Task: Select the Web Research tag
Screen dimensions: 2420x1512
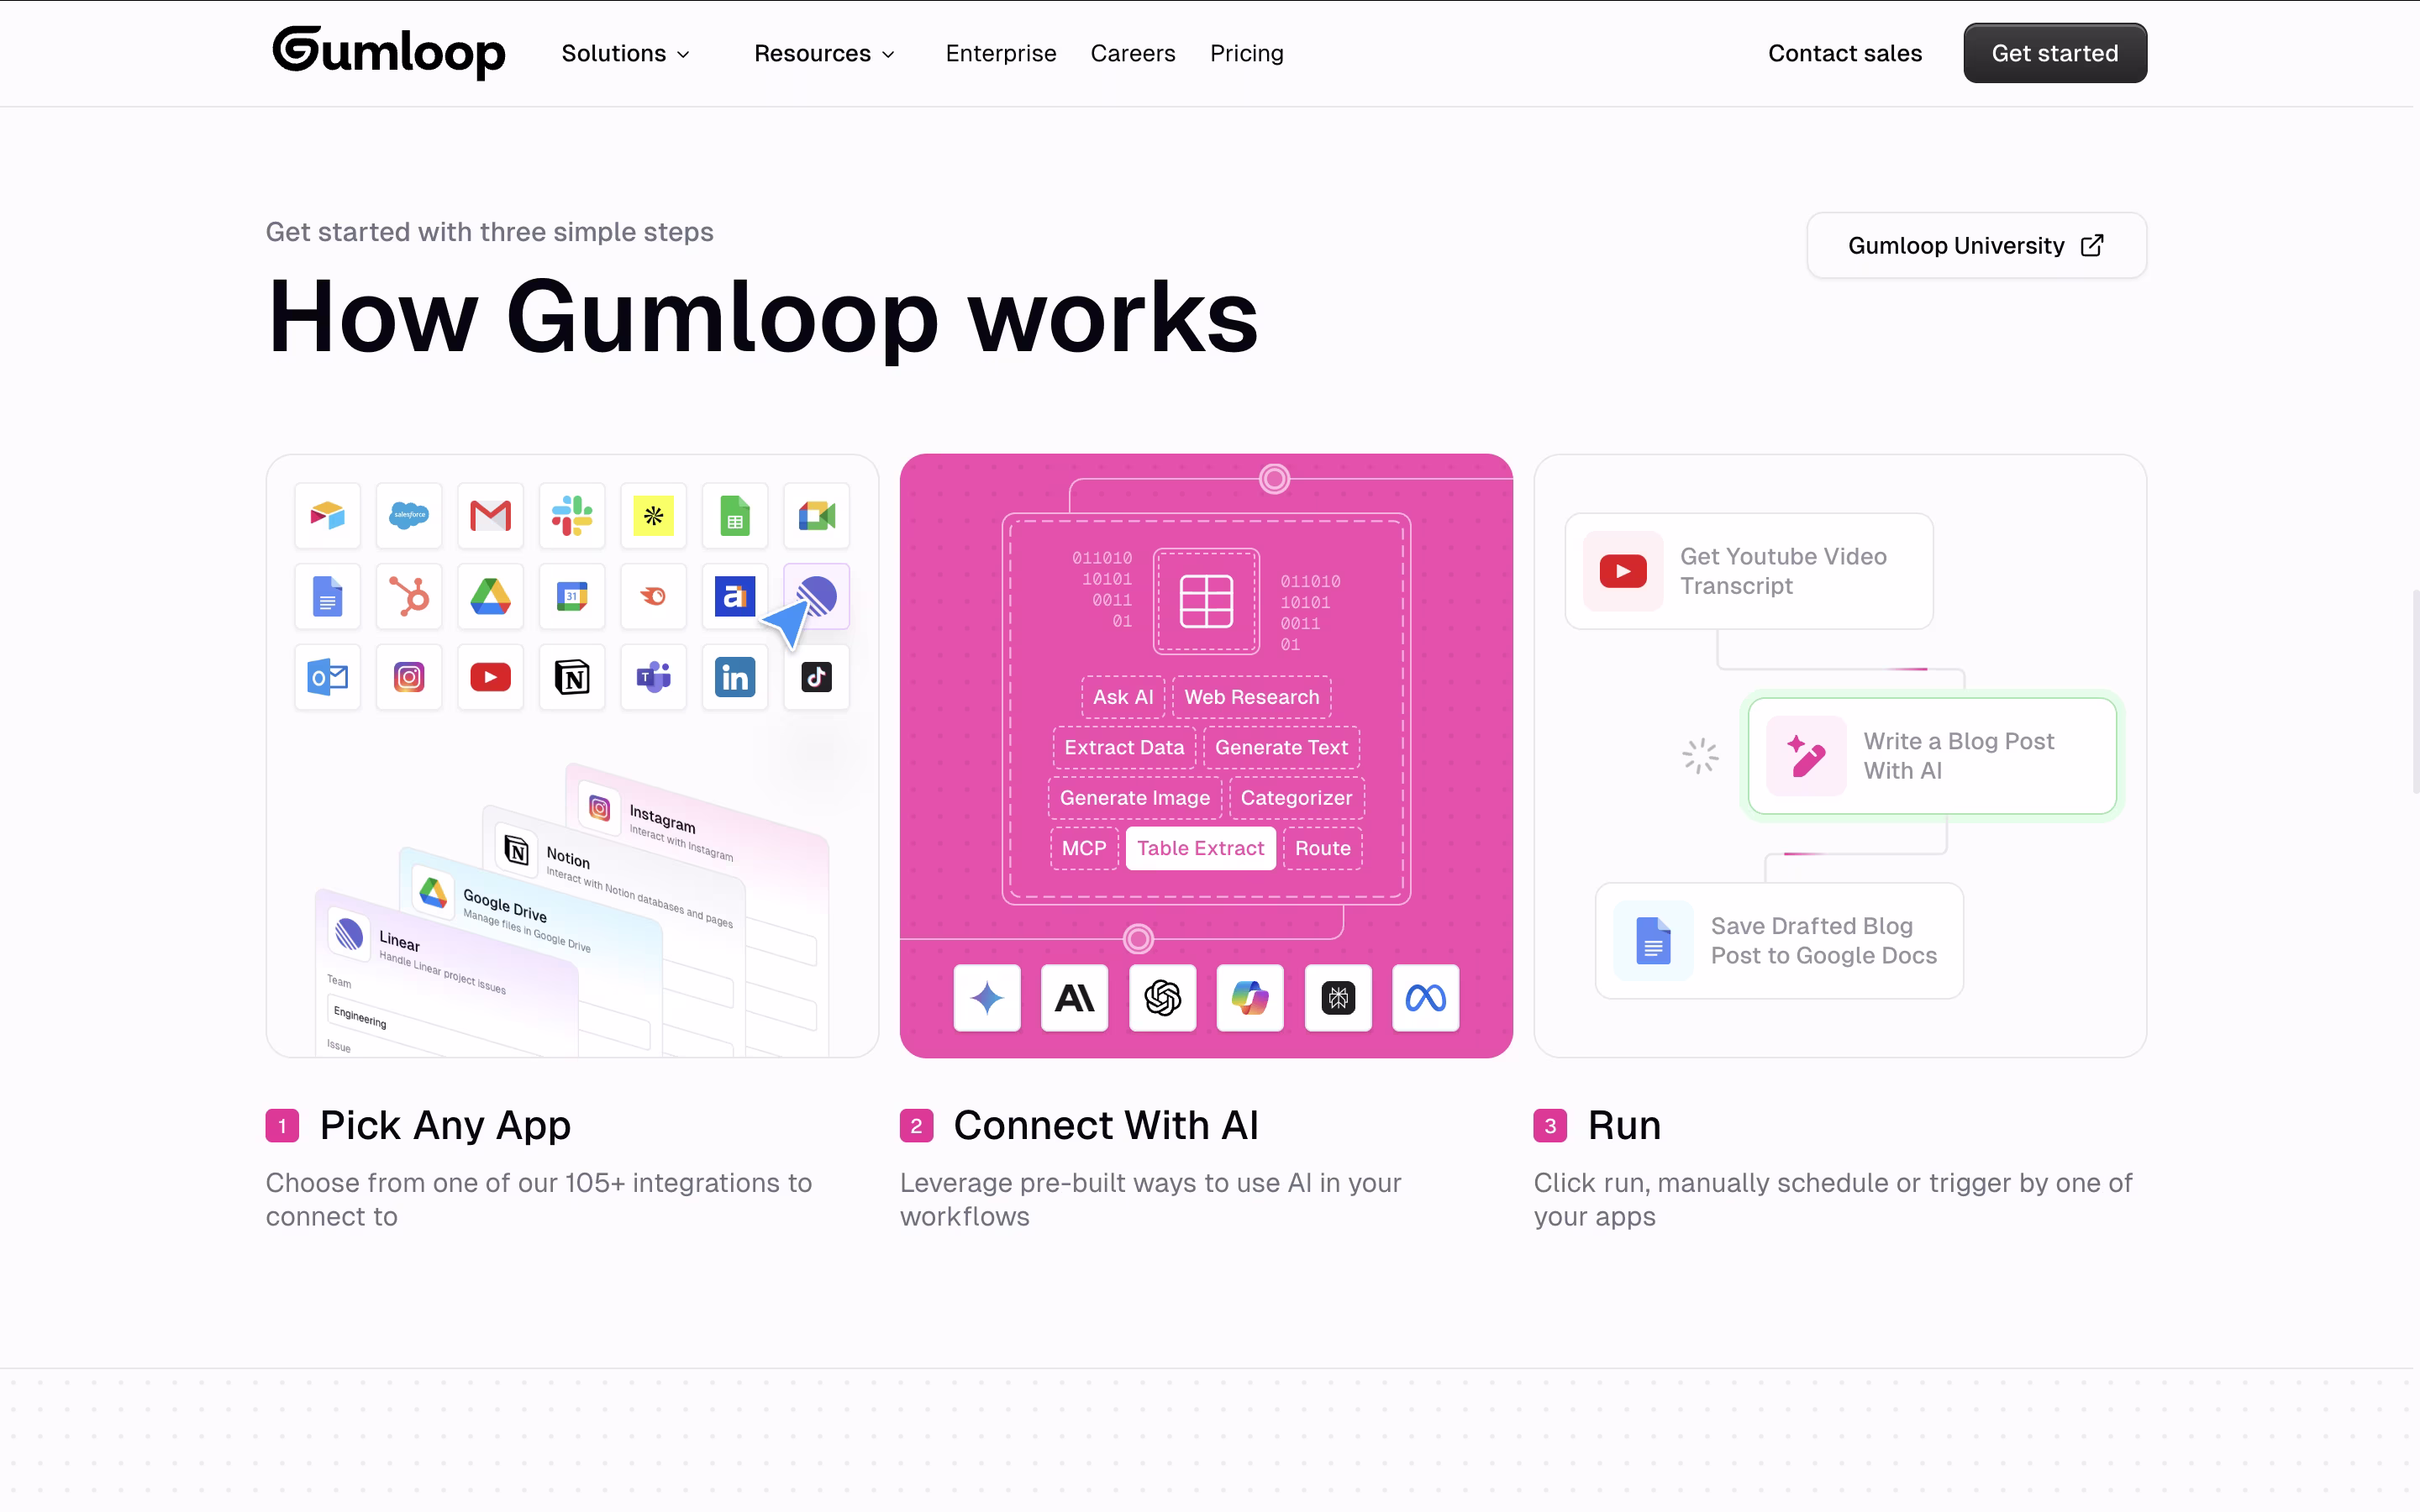Action: [1252, 697]
